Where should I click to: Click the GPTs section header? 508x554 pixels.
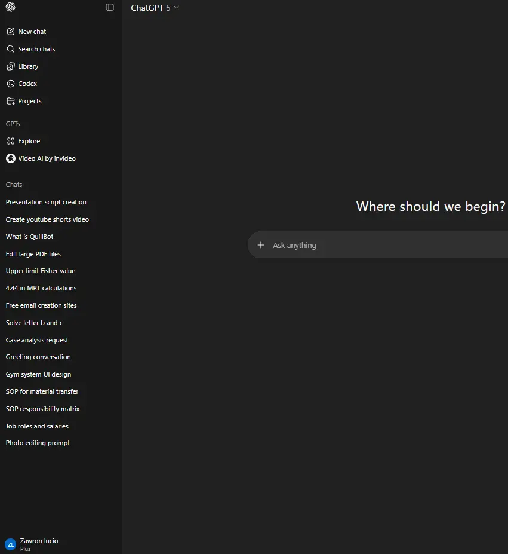coord(13,124)
